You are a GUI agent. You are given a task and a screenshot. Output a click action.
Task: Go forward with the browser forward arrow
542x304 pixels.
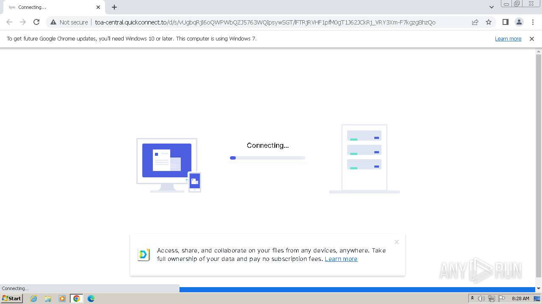point(23,22)
